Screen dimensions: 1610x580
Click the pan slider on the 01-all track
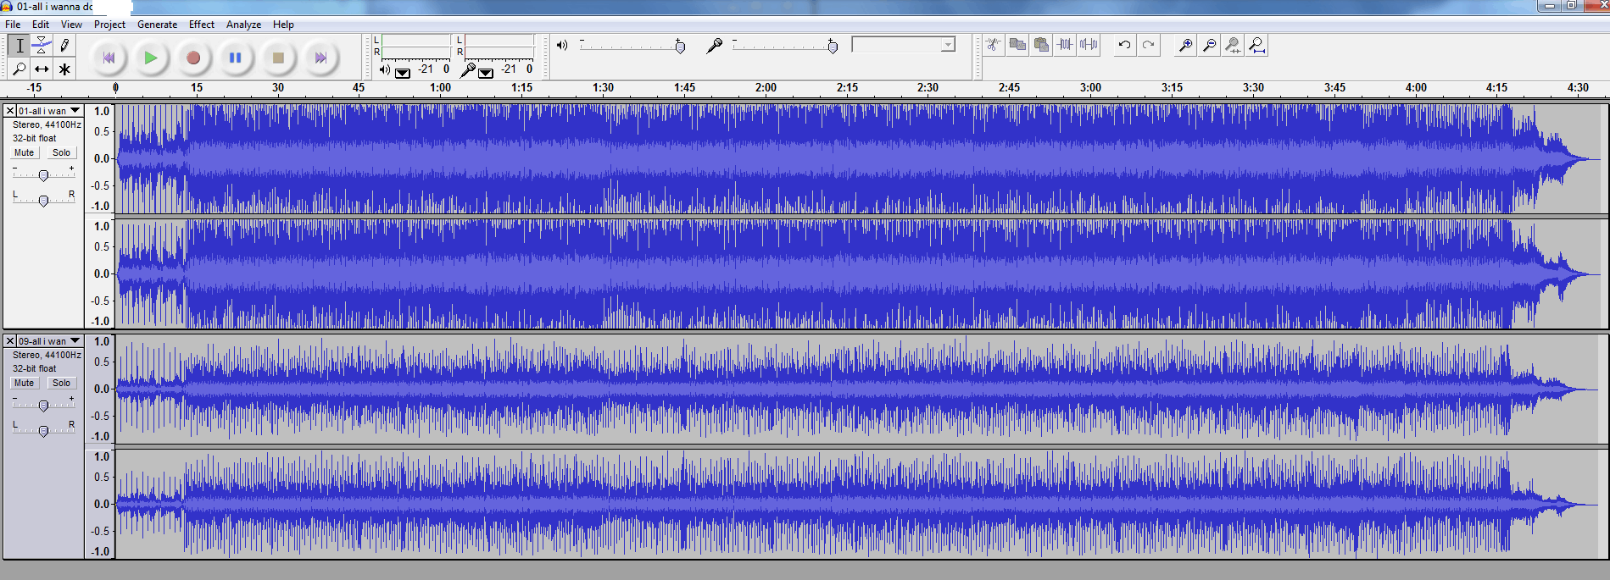click(43, 201)
